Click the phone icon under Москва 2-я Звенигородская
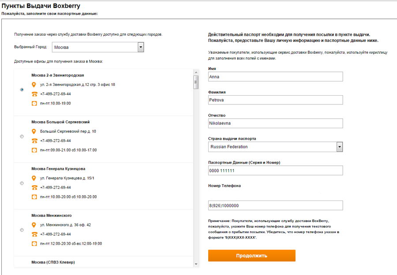 34,94
